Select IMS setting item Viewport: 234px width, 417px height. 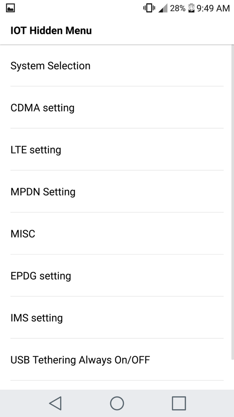coord(117,318)
